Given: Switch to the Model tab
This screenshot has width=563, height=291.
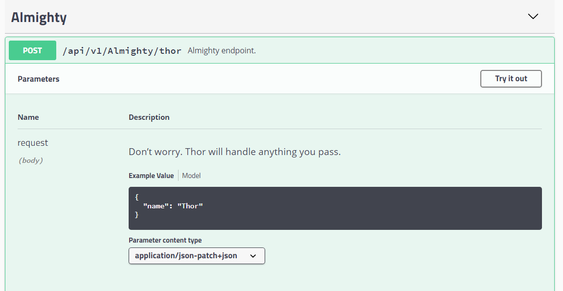Looking at the screenshot, I should point(191,175).
